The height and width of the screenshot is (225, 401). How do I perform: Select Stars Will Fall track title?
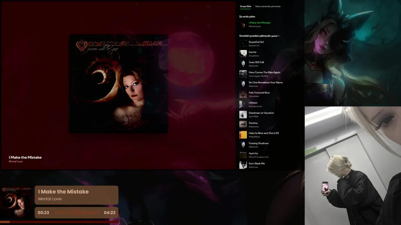point(256,62)
